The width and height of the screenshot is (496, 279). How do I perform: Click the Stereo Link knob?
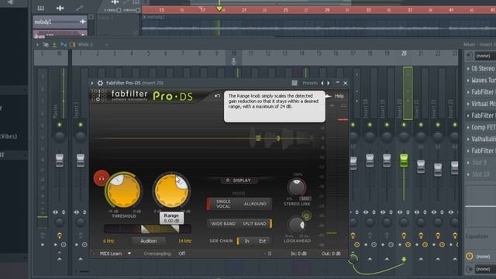click(296, 187)
